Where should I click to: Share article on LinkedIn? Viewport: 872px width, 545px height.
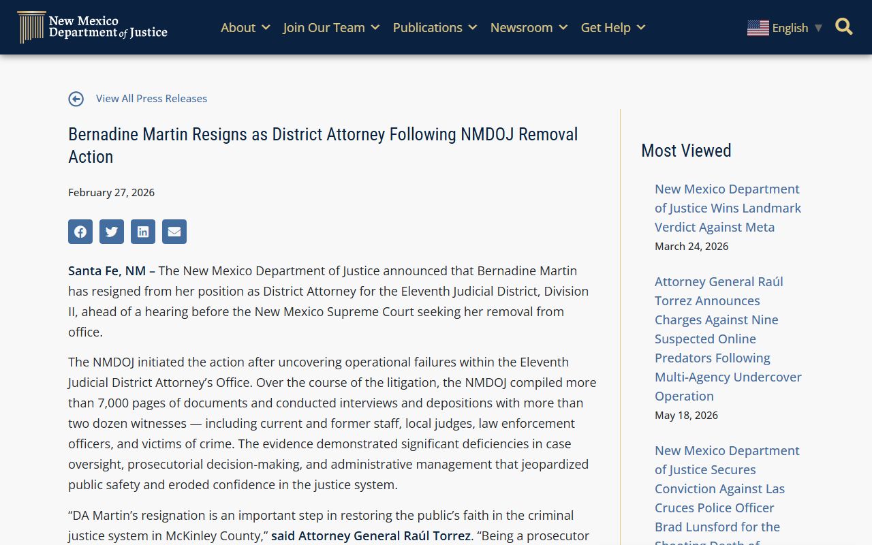(143, 232)
